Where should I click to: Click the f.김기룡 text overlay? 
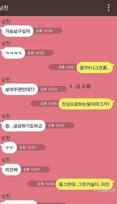80,86
